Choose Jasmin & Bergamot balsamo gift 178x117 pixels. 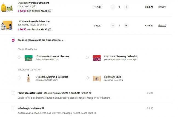19,78
